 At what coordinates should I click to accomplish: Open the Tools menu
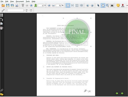tap(28, 2)
